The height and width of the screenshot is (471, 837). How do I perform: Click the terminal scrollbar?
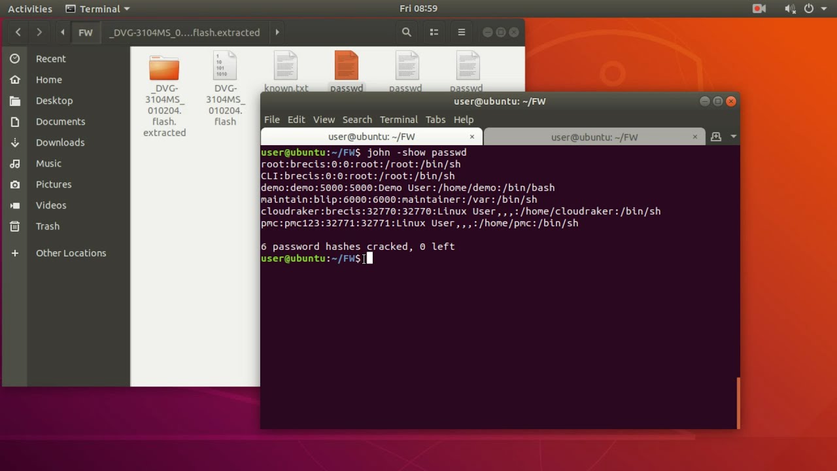coord(738,402)
